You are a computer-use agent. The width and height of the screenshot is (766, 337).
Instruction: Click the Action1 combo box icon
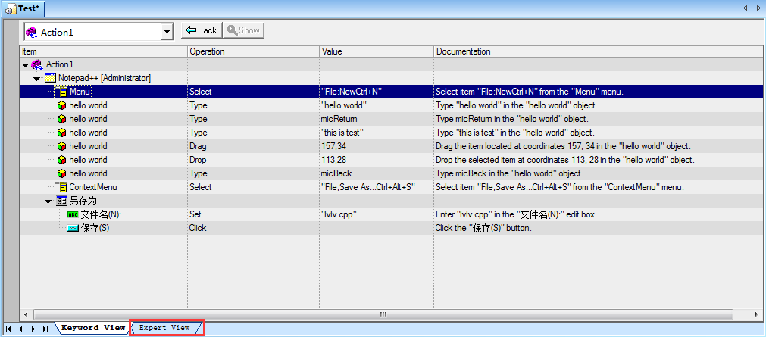click(32, 33)
